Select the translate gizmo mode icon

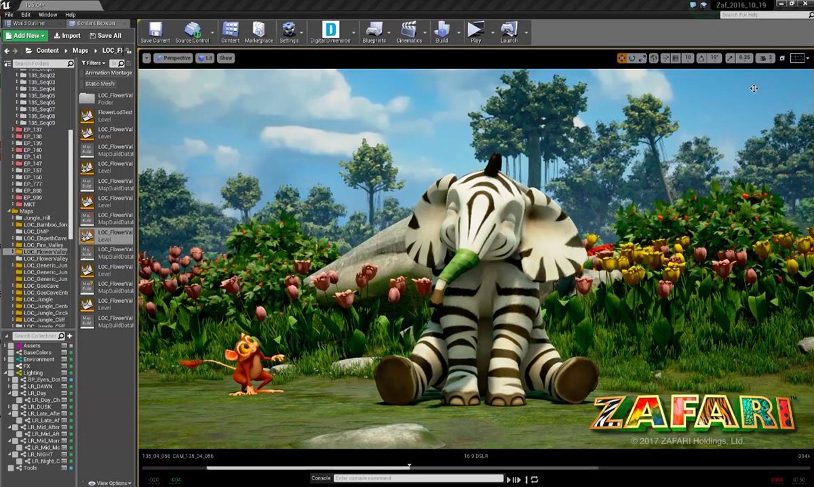622,58
